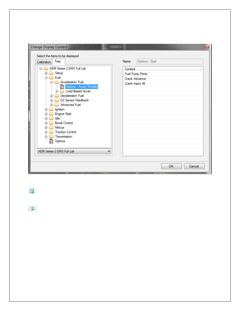
Task: Expand the Nitrous tree node
Action: coord(46,127)
